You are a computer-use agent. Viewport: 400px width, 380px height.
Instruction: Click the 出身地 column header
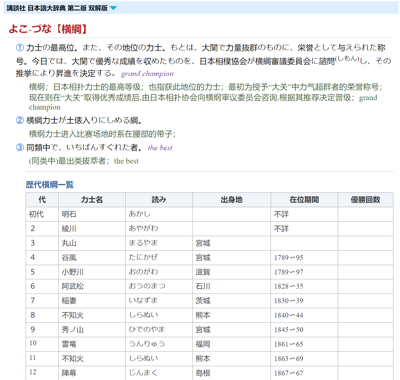pos(232,200)
